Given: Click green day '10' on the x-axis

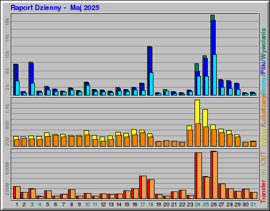Looking at the screenshot, I should 87,205.
